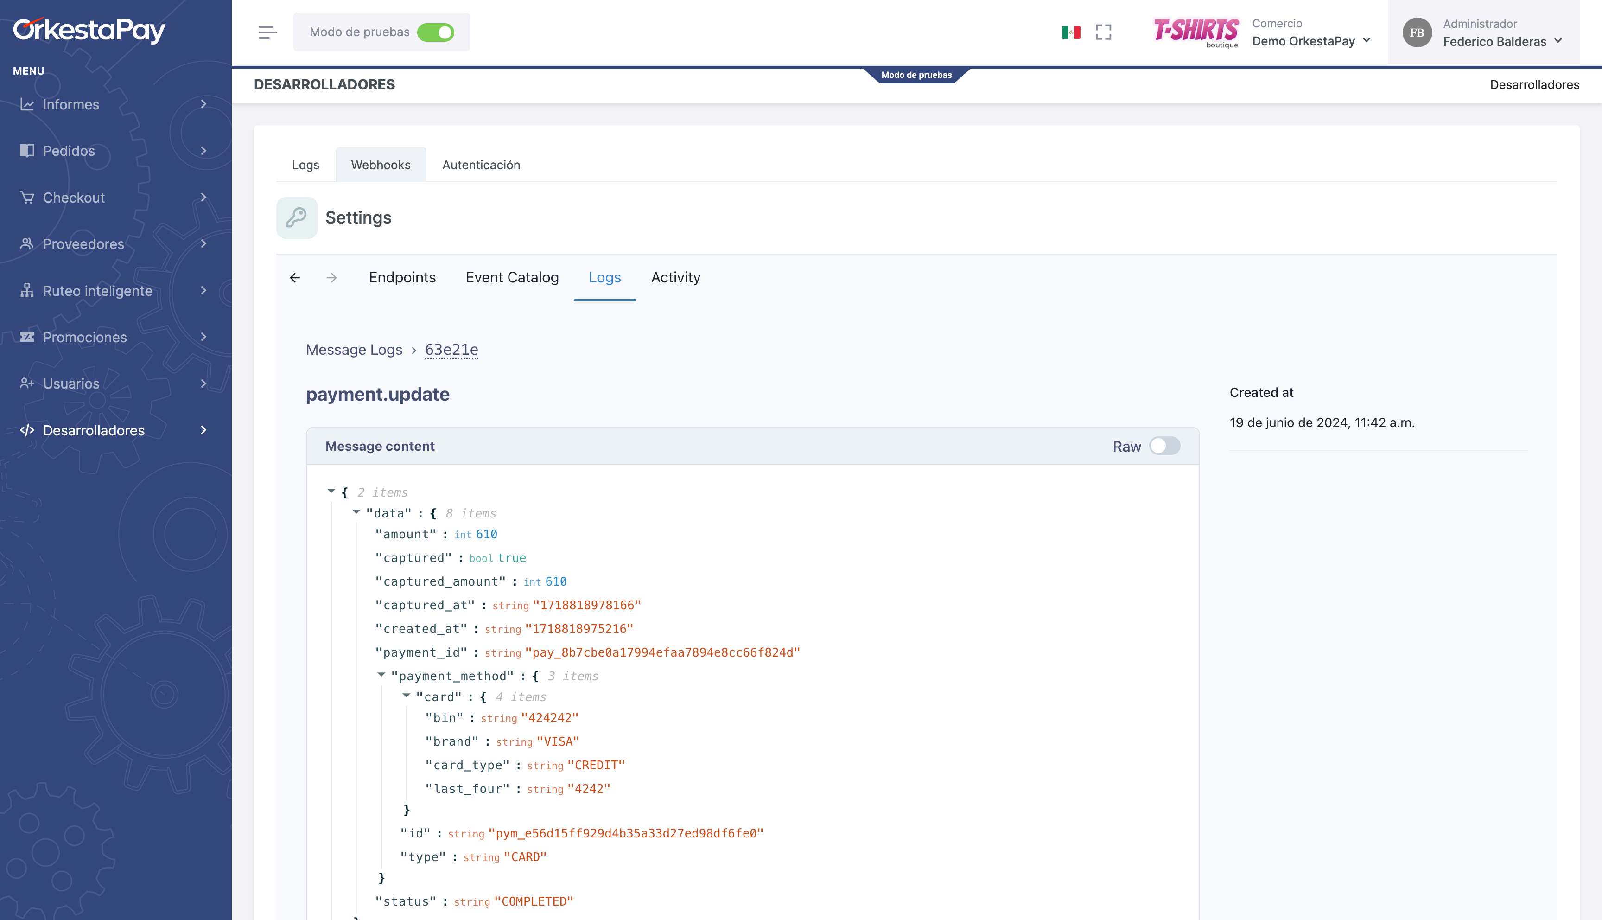Open the webhook Logs tab
1602x920 pixels.
[605, 277]
